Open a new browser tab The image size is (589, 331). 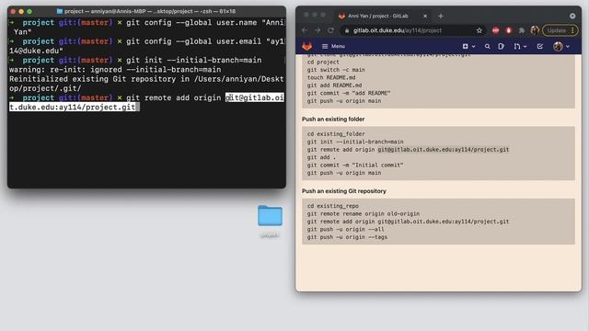(x=441, y=17)
